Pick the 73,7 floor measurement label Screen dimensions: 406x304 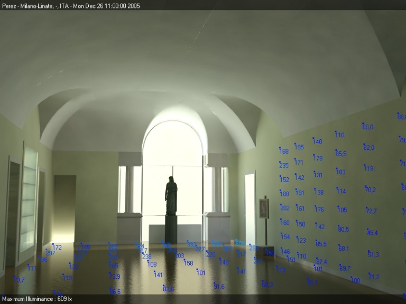pyautogui.click(x=19, y=280)
